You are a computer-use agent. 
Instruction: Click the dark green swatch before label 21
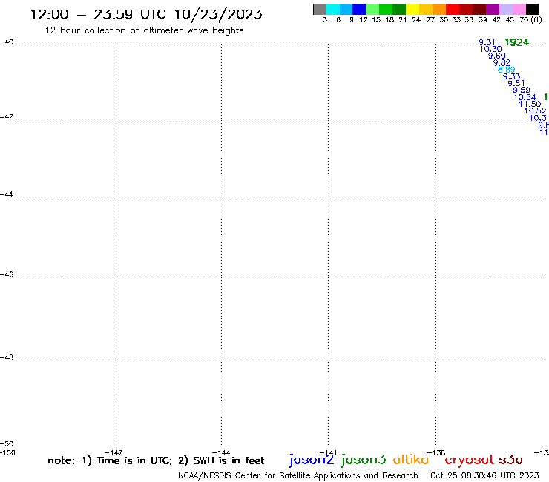(x=399, y=9)
